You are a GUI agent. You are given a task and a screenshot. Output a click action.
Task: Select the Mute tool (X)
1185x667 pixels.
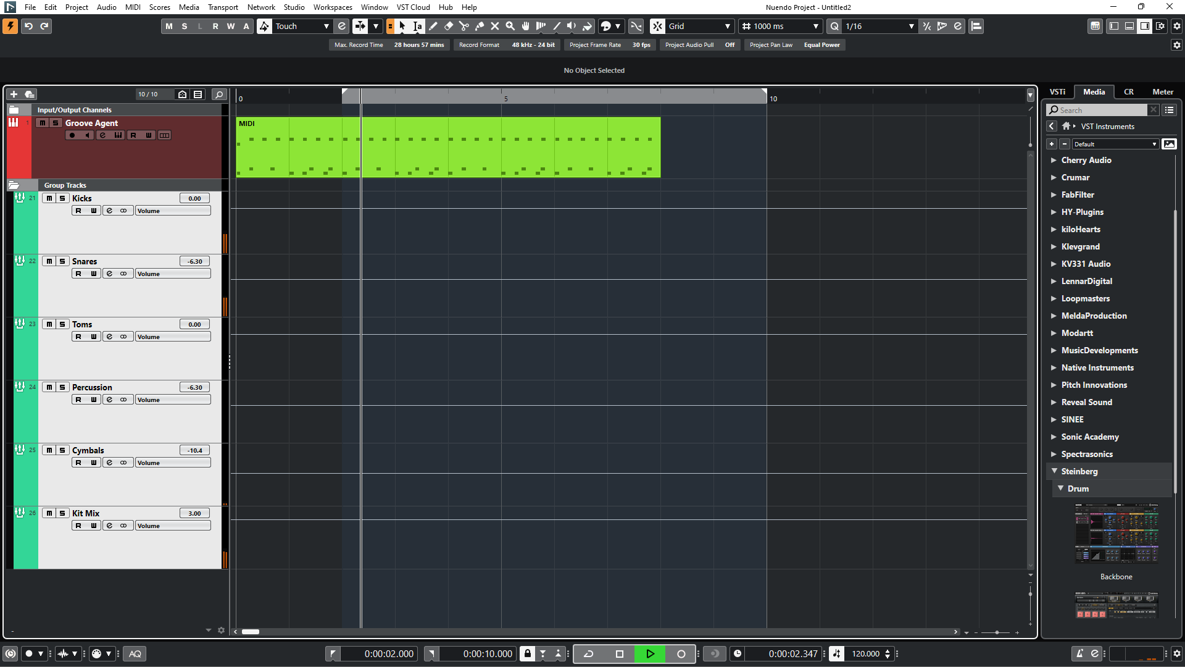tap(495, 27)
